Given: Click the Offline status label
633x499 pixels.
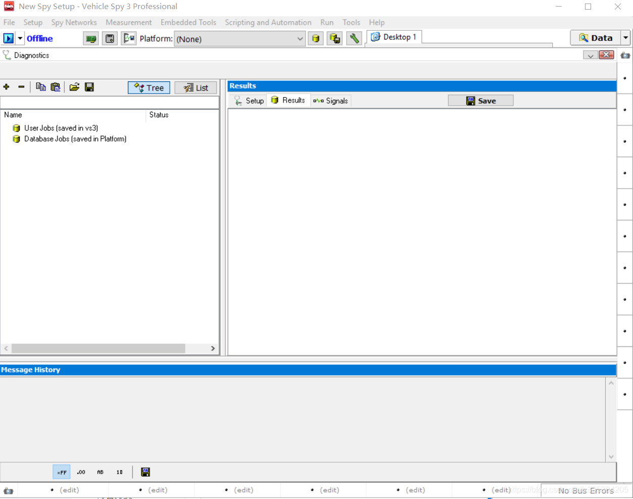Looking at the screenshot, I should [x=39, y=38].
